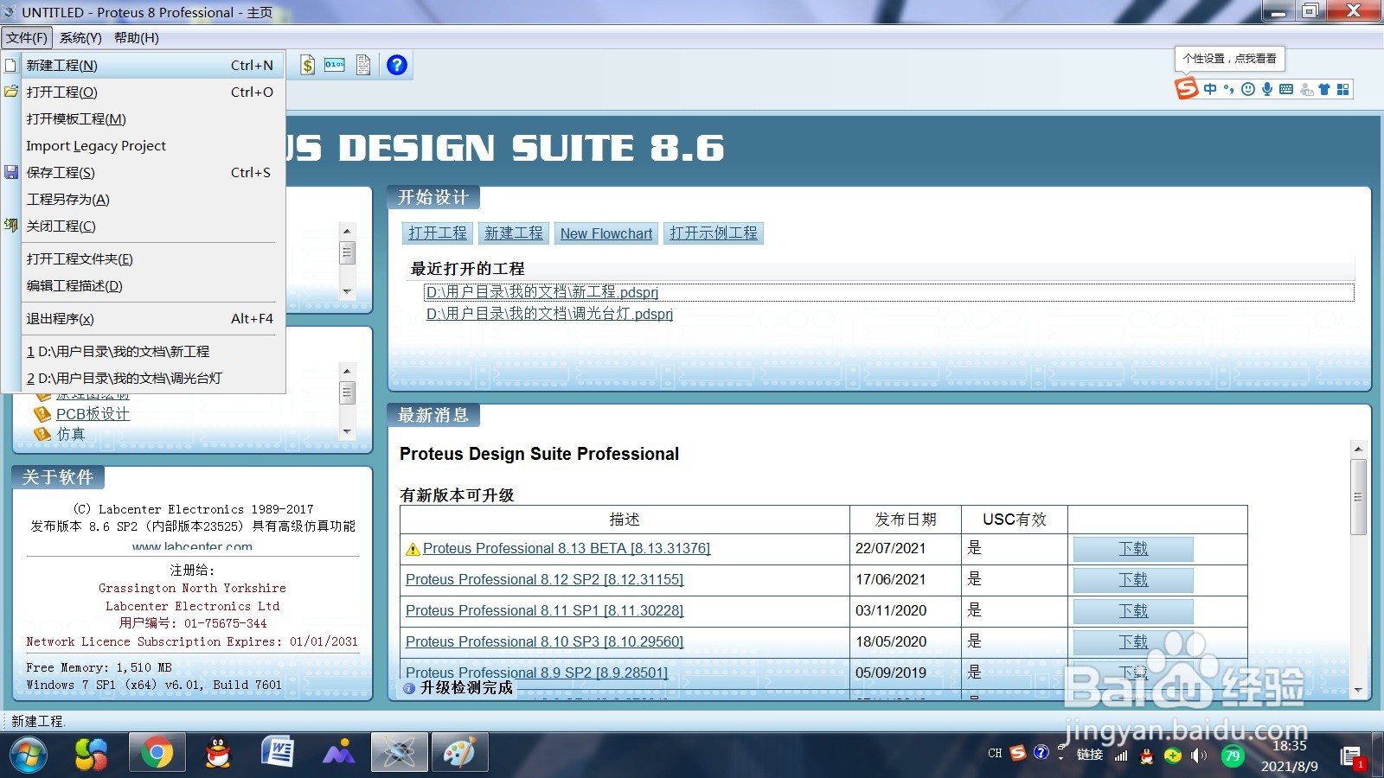Viewport: 1384px width, 778px height.
Task: Select 打开模板工程(M) menu entry
Action: click(153, 118)
